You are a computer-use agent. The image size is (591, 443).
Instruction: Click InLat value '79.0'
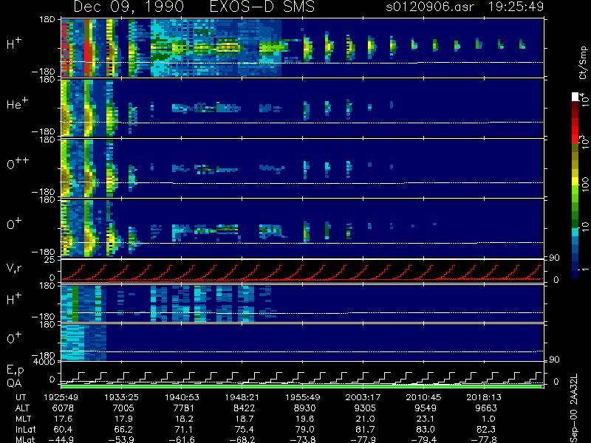[x=304, y=429]
